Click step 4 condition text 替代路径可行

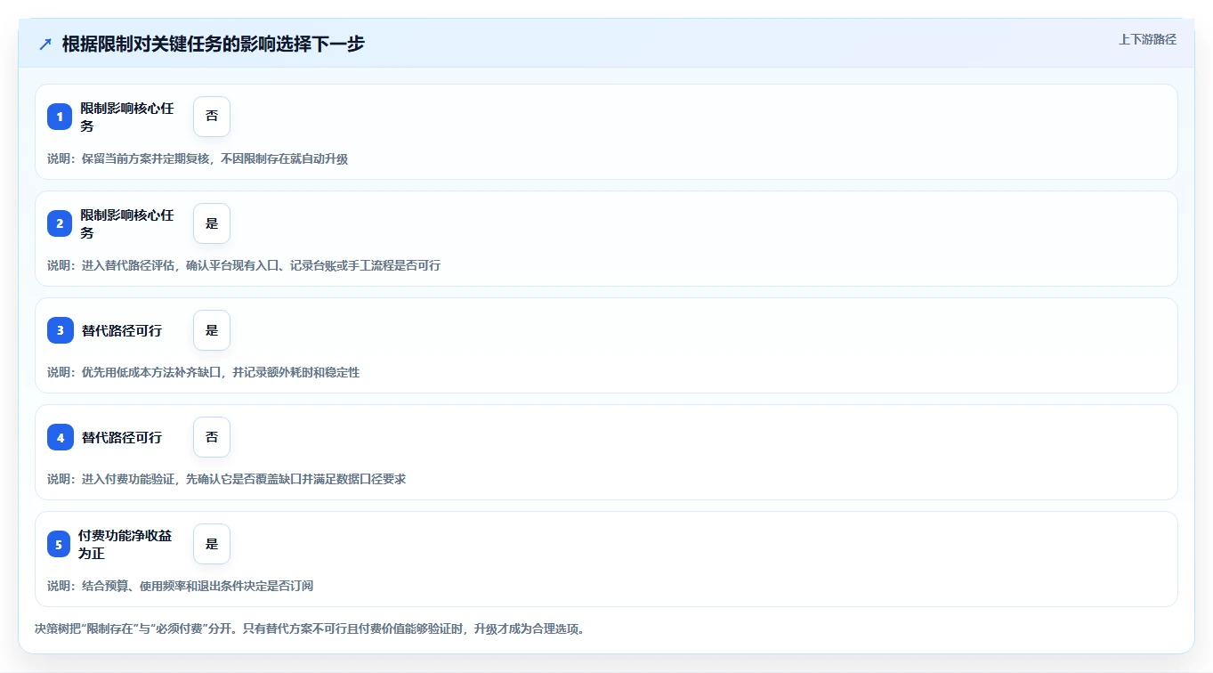pyautogui.click(x=122, y=437)
